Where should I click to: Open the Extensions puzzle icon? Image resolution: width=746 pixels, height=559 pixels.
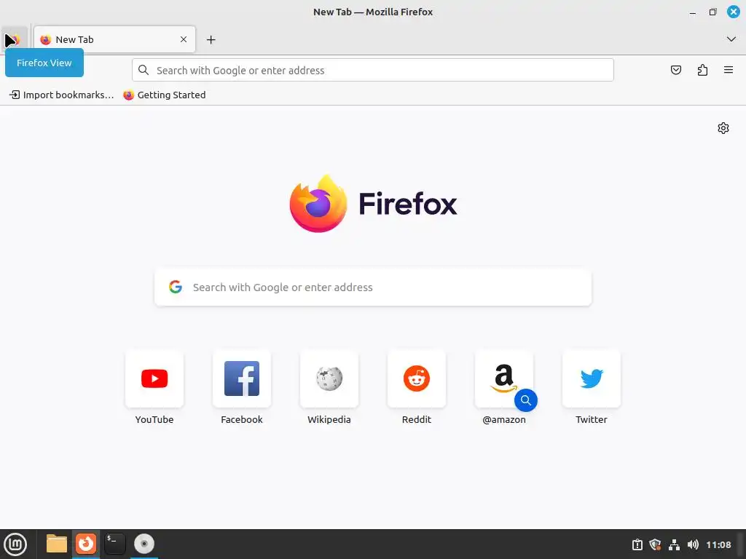702,71
